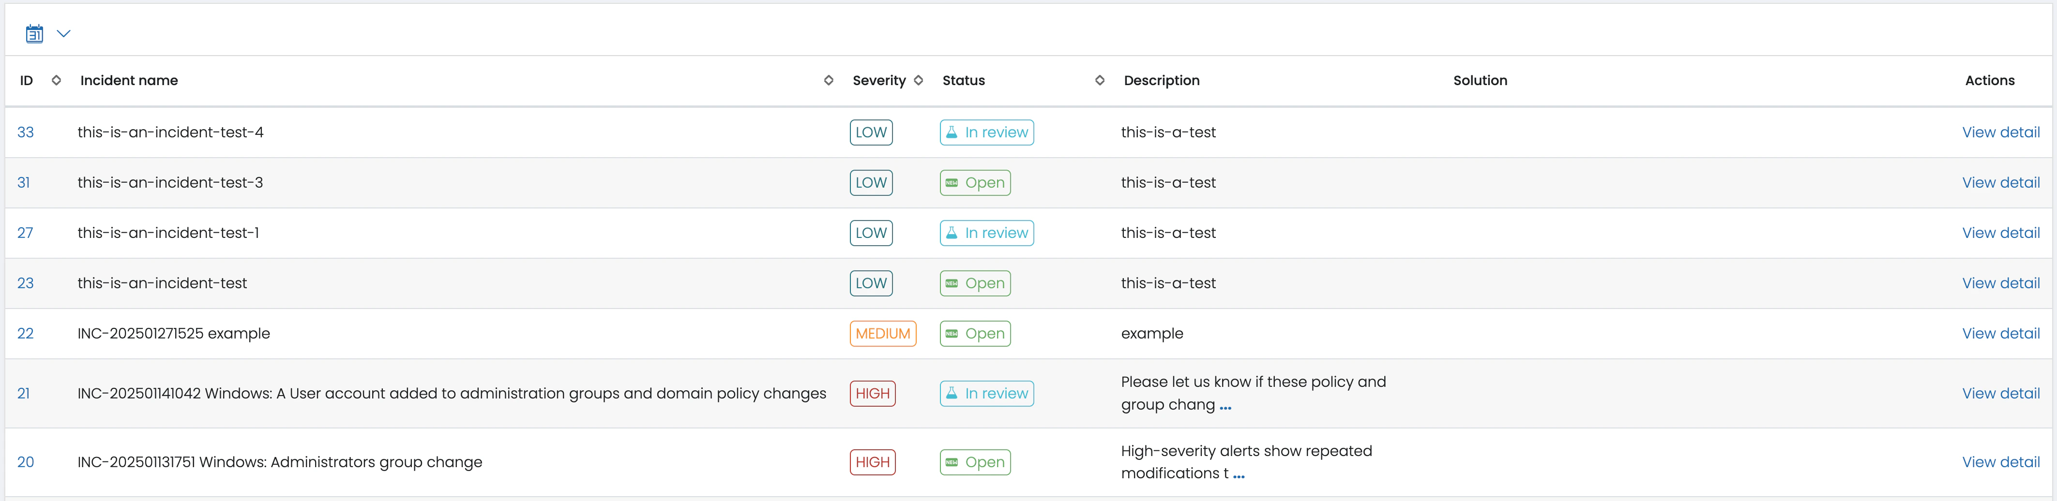Viewport: 2057px width, 501px height.
Task: Click In review badge for incident 27
Action: coord(986,233)
